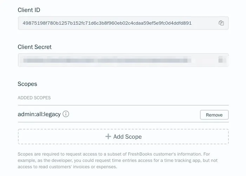Click the info icon beside admin:all:legacy
246x176 pixels.
point(66,114)
